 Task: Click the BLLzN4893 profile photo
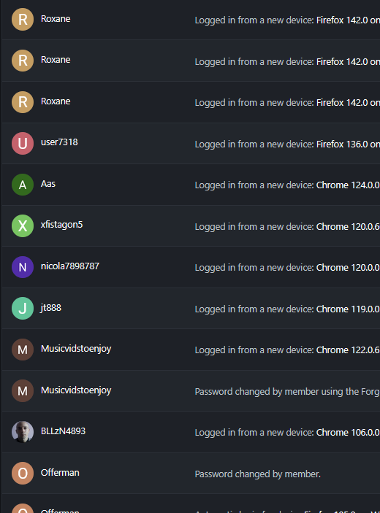click(23, 432)
